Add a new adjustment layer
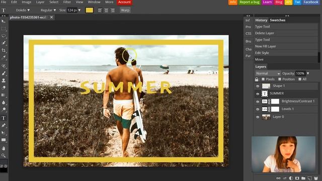Image resolution: width=322 pixels, height=181 pixels. (291, 178)
